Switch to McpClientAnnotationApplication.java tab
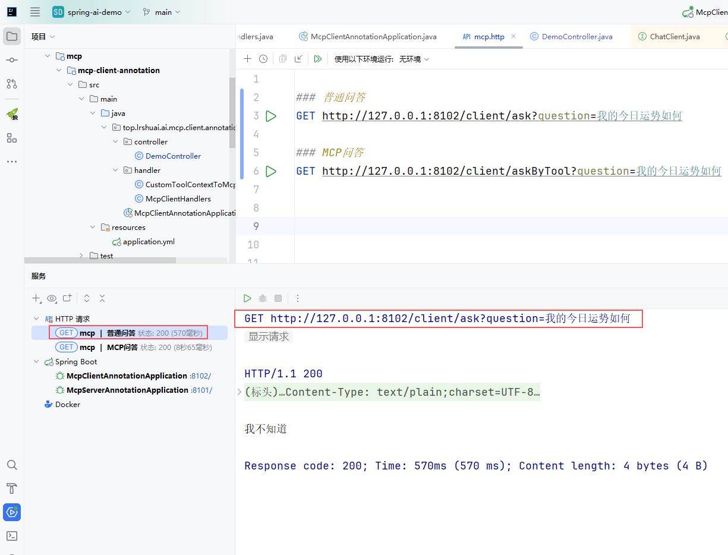Viewport: 728px width, 555px height. pyautogui.click(x=373, y=37)
